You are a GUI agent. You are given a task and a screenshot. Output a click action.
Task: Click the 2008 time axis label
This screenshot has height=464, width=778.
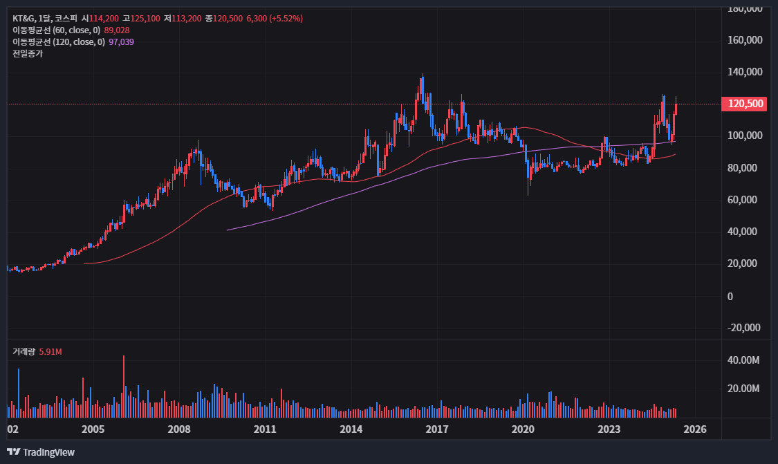[178, 429]
